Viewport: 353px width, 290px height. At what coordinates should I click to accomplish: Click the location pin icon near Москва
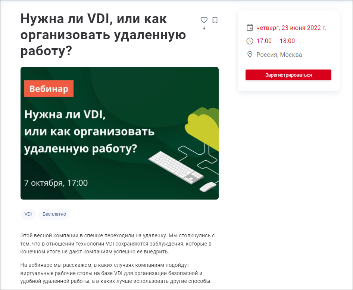click(x=250, y=55)
